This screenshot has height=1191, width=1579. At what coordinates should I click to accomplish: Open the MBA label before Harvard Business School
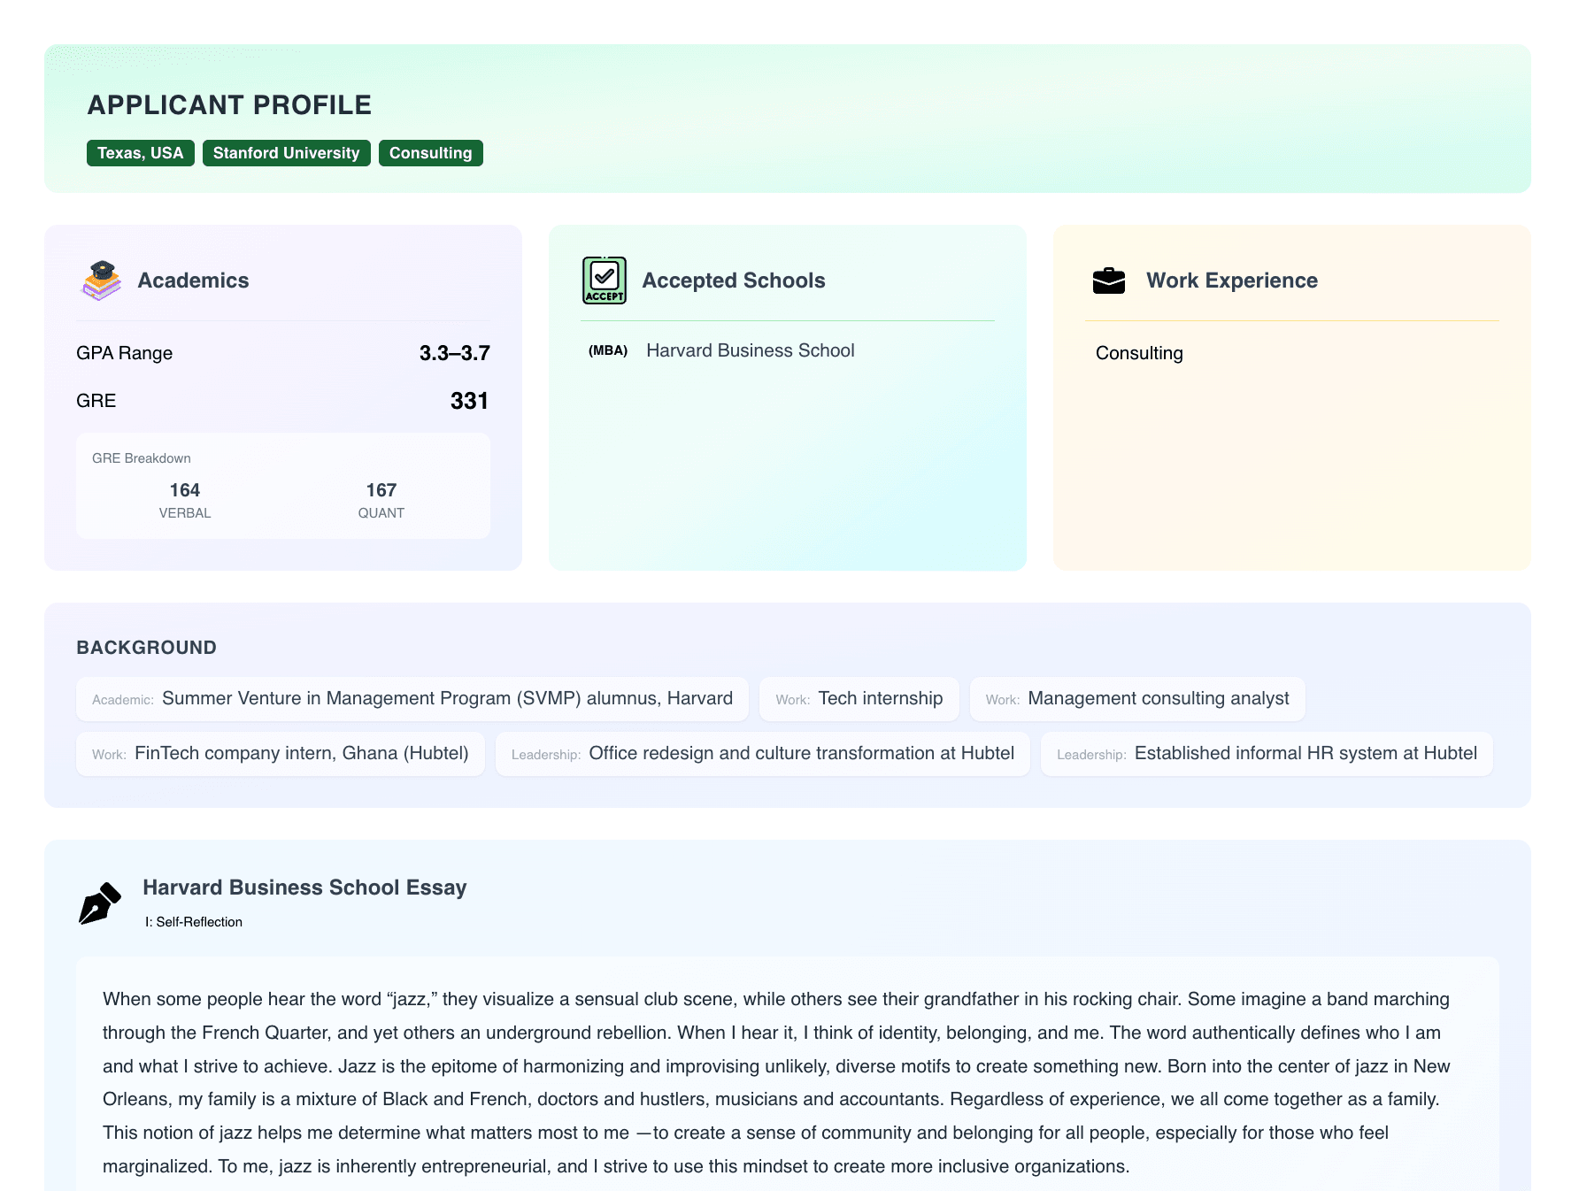point(607,351)
